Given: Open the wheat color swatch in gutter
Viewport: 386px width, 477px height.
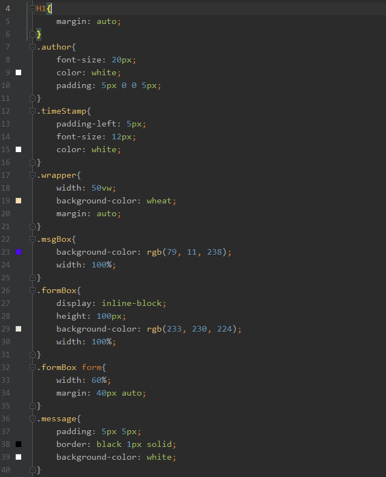Looking at the screenshot, I should coord(18,201).
